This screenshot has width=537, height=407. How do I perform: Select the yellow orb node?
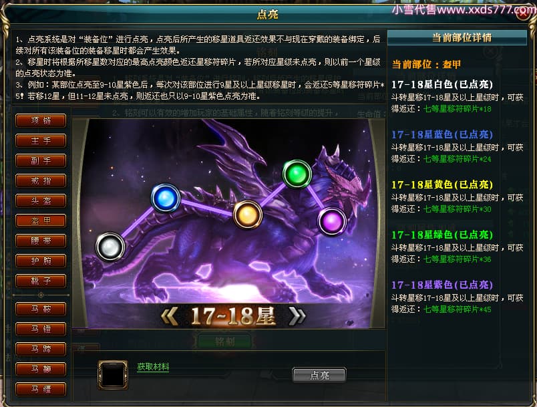(248, 215)
